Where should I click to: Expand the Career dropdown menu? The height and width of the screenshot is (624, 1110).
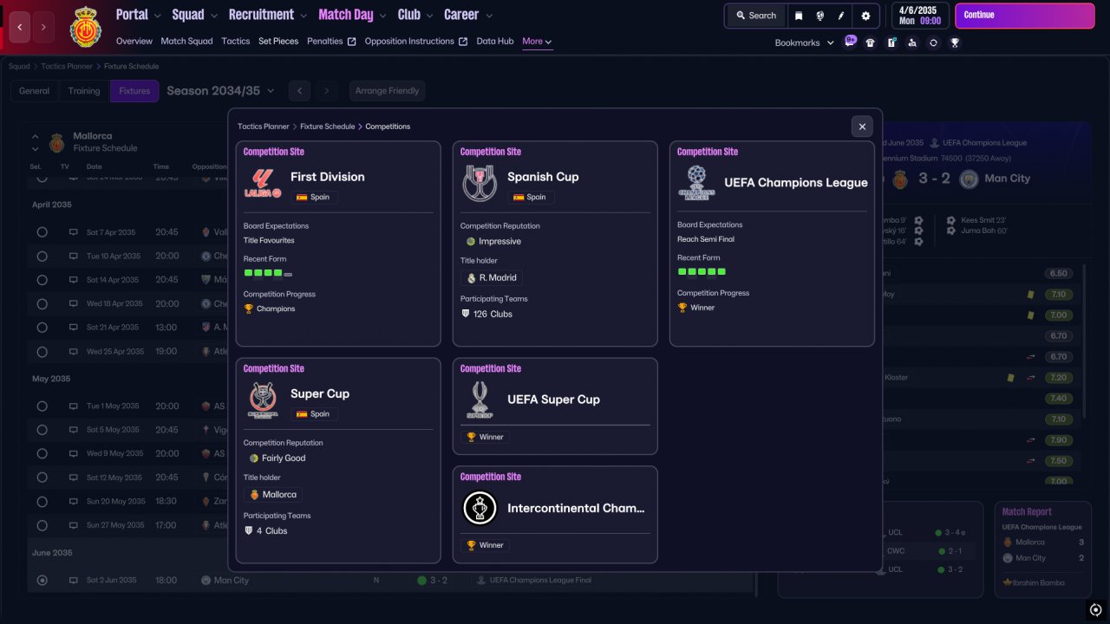click(467, 15)
